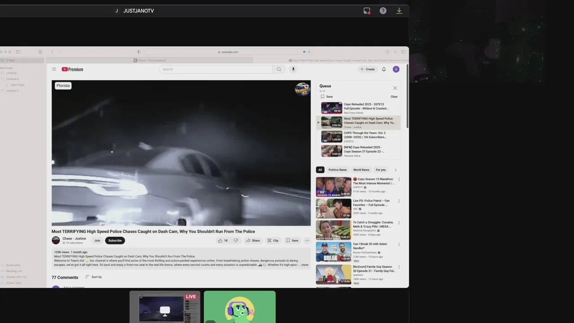Open new Safari tab with plus icon
The width and height of the screenshot is (574, 323).
click(395, 52)
